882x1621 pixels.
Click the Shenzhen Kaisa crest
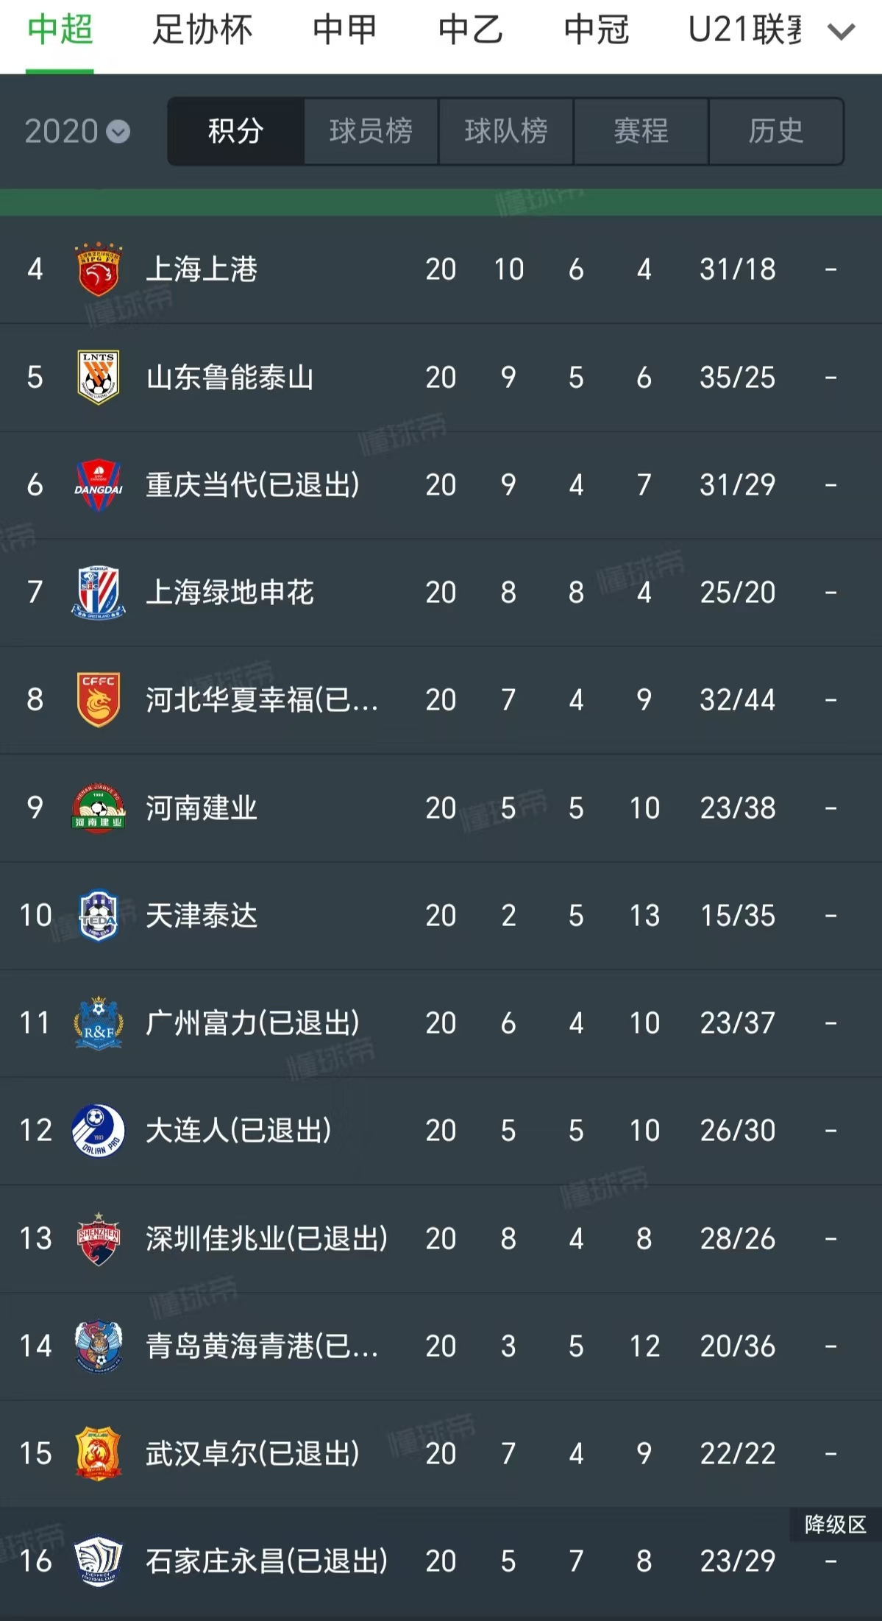[96, 1238]
